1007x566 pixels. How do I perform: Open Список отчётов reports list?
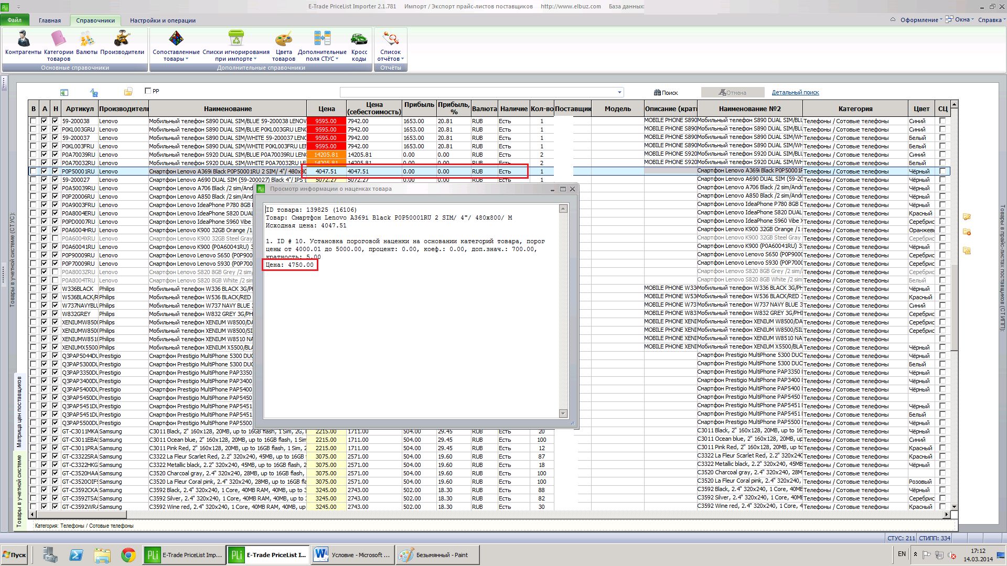point(391,46)
